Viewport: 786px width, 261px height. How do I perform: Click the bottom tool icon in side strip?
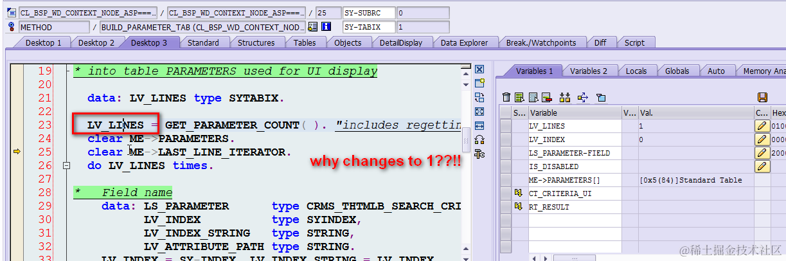[479, 154]
